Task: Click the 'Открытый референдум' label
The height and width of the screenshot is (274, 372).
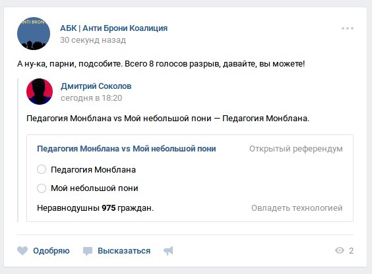Action: pos(296,149)
